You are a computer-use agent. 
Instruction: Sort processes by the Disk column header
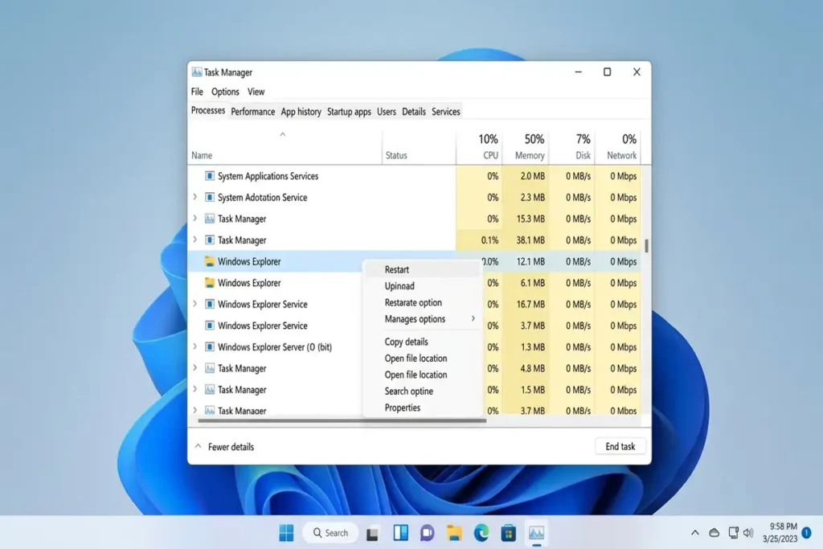(x=571, y=146)
